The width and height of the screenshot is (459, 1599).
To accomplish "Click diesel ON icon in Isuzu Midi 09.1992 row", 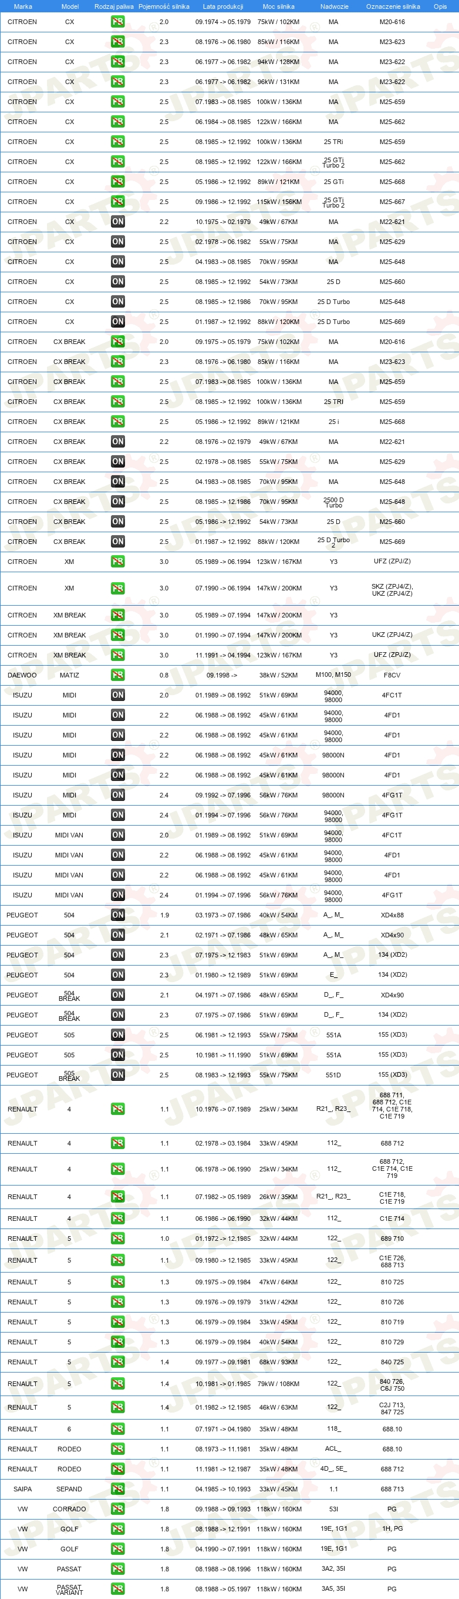I will click(x=118, y=795).
